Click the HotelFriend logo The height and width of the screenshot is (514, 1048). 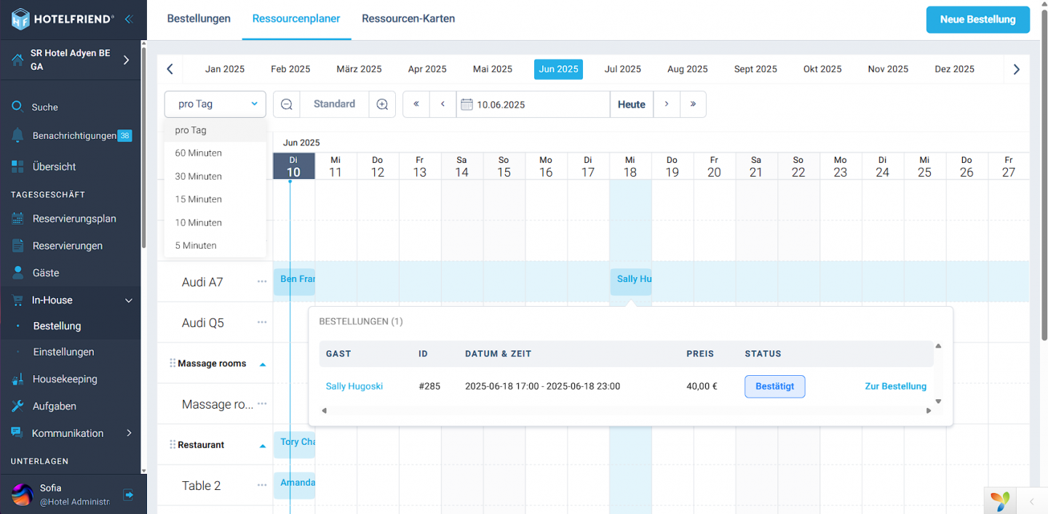63,19
